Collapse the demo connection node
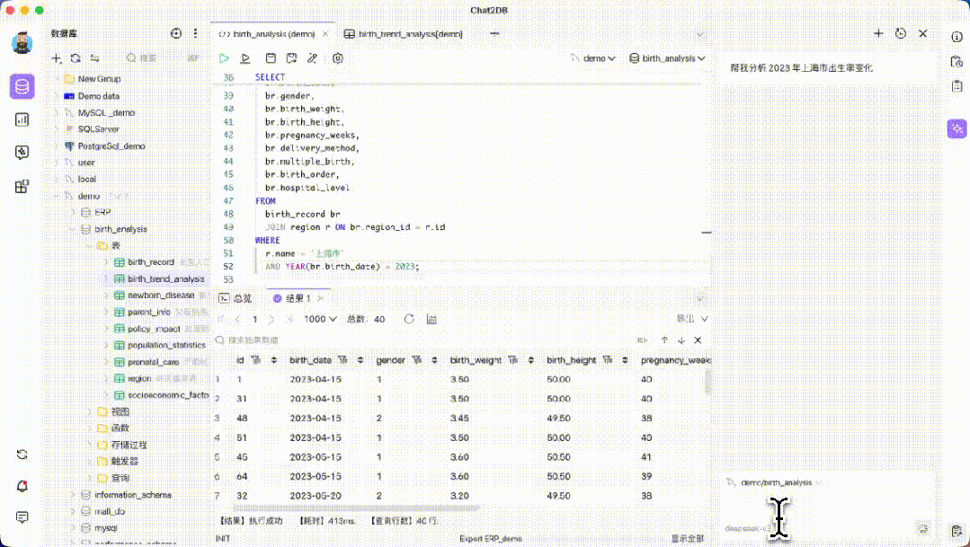Viewport: 970px width, 547px height. coord(57,196)
